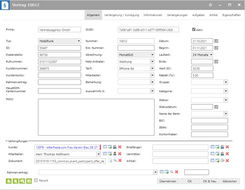Viewport: 245px width, 190px height.
Task: Open the Empfänger record window icon
Action: tap(212, 147)
